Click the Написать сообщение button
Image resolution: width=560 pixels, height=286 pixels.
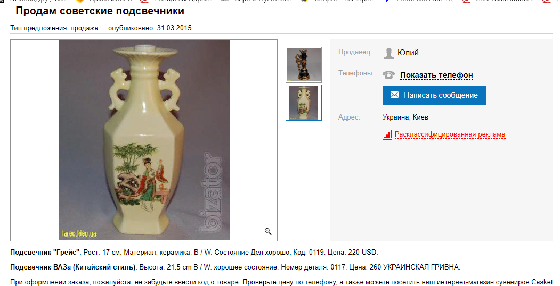pyautogui.click(x=434, y=95)
